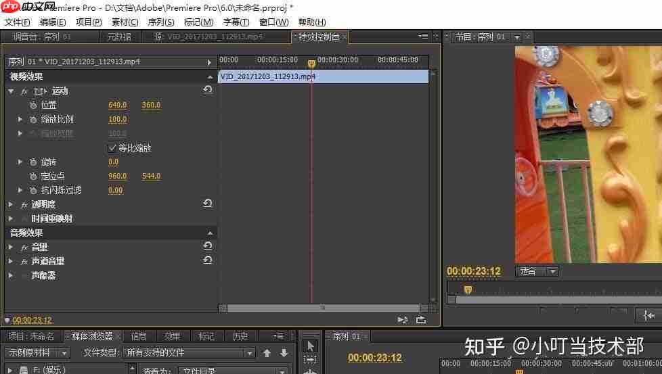Click the down arrow in media browser

coord(284,353)
